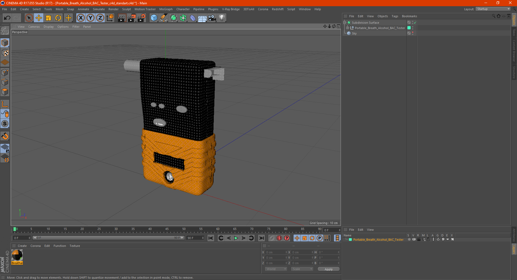Play animation forward
Image resolution: width=517 pixels, height=280 pixels.
tap(236, 238)
